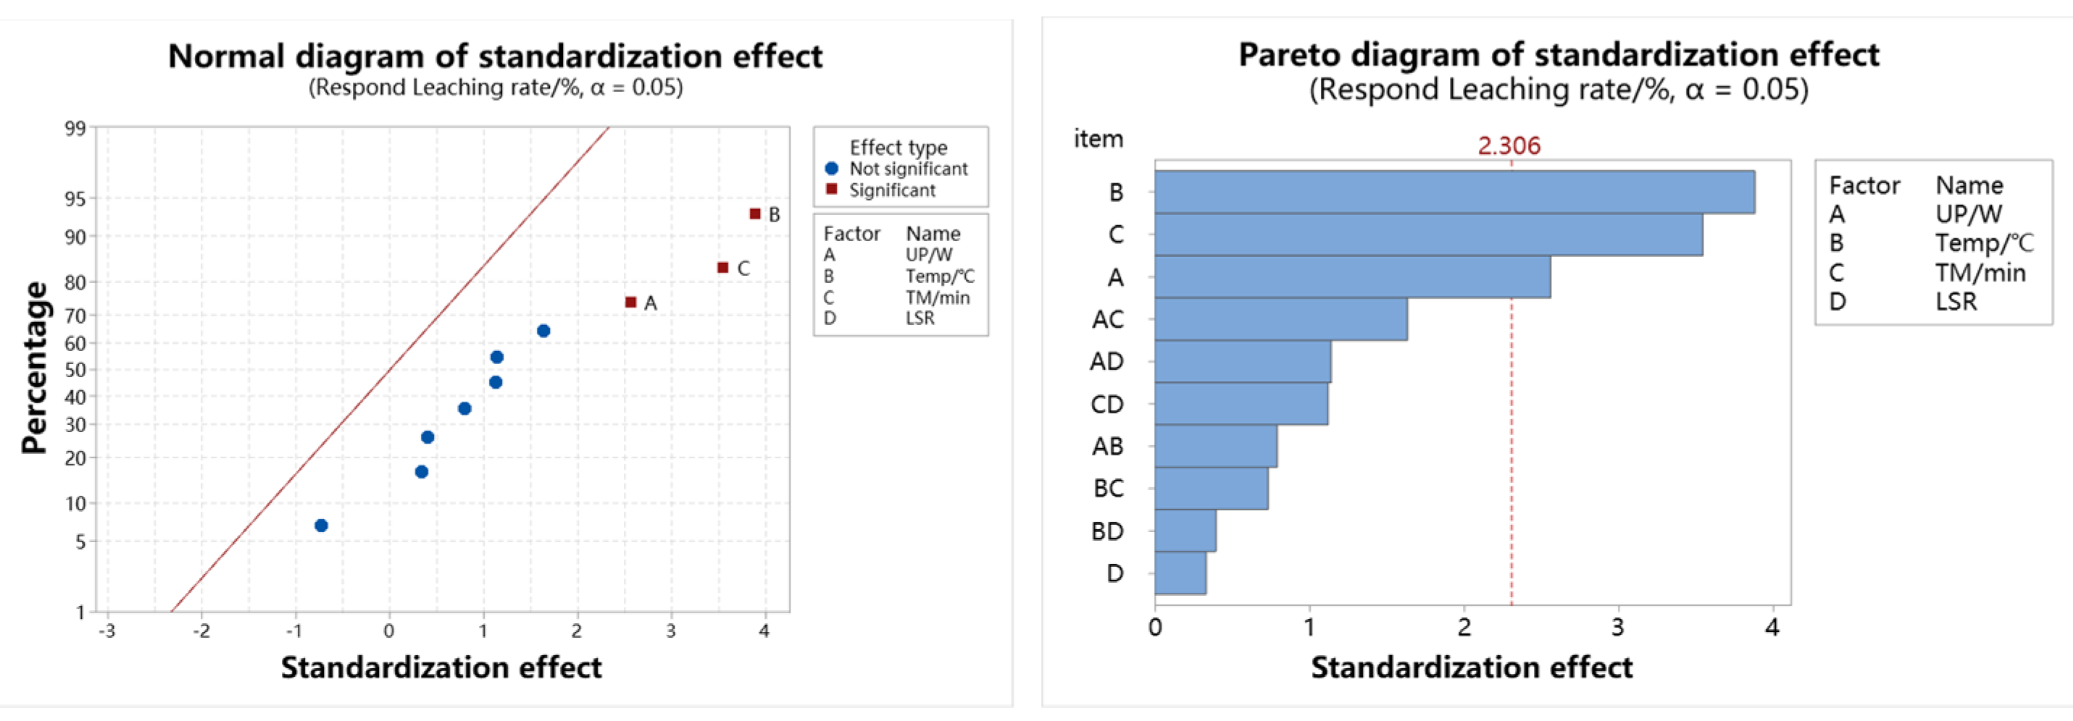
Task: Click the red square point labeled C
Action: click(x=722, y=268)
